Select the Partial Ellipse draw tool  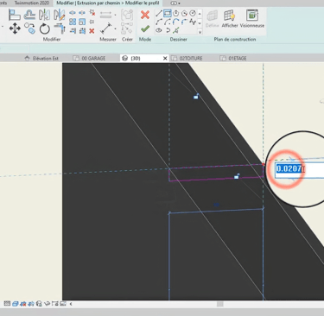[168, 30]
